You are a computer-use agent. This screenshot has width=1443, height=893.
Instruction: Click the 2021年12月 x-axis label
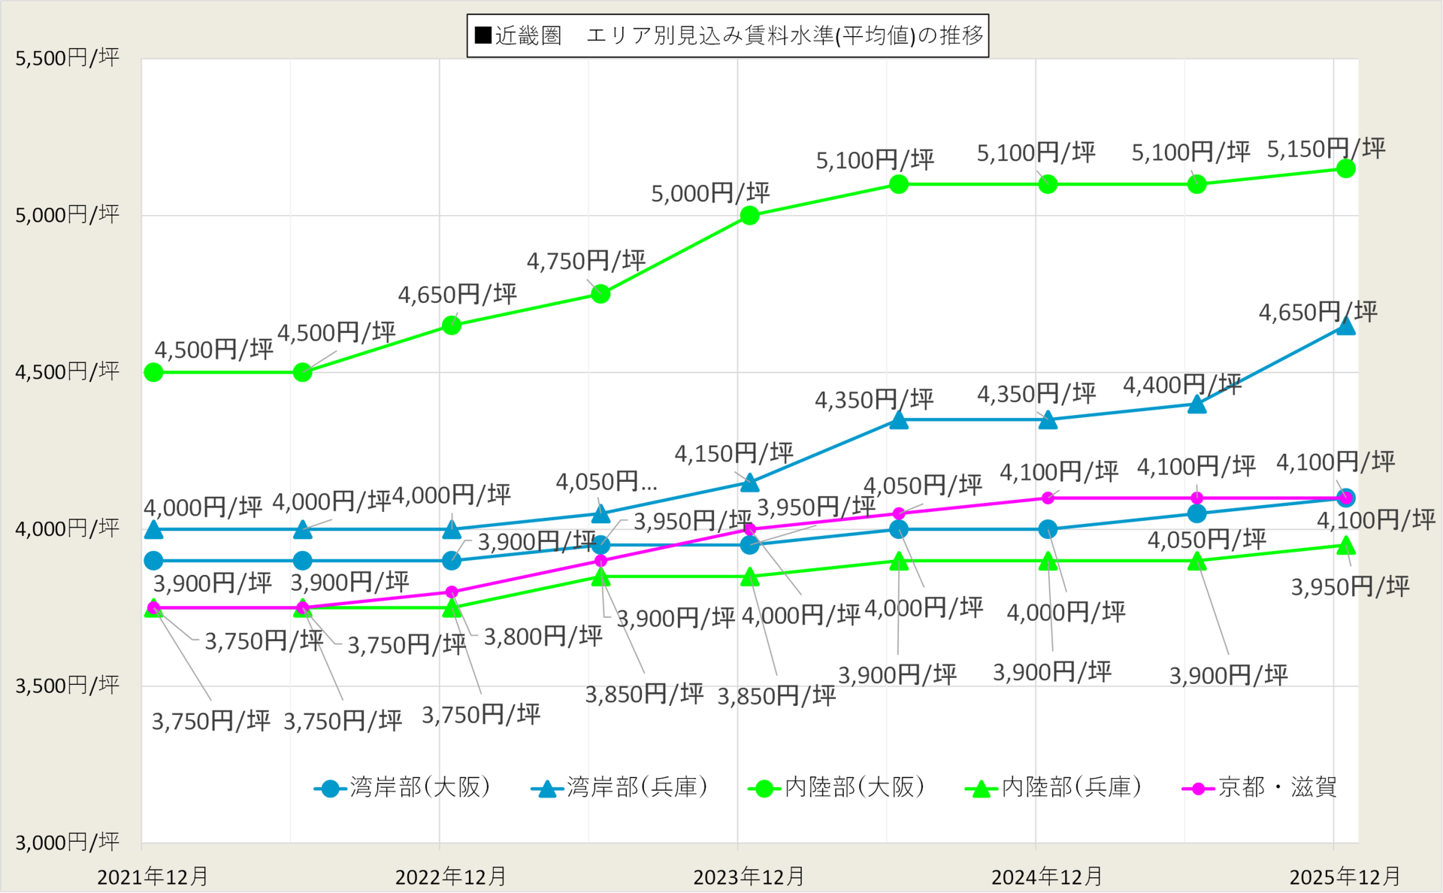[153, 876]
